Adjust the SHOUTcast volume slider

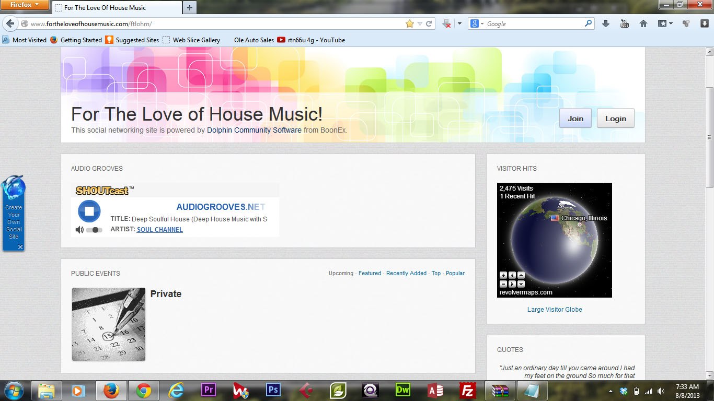[95, 230]
